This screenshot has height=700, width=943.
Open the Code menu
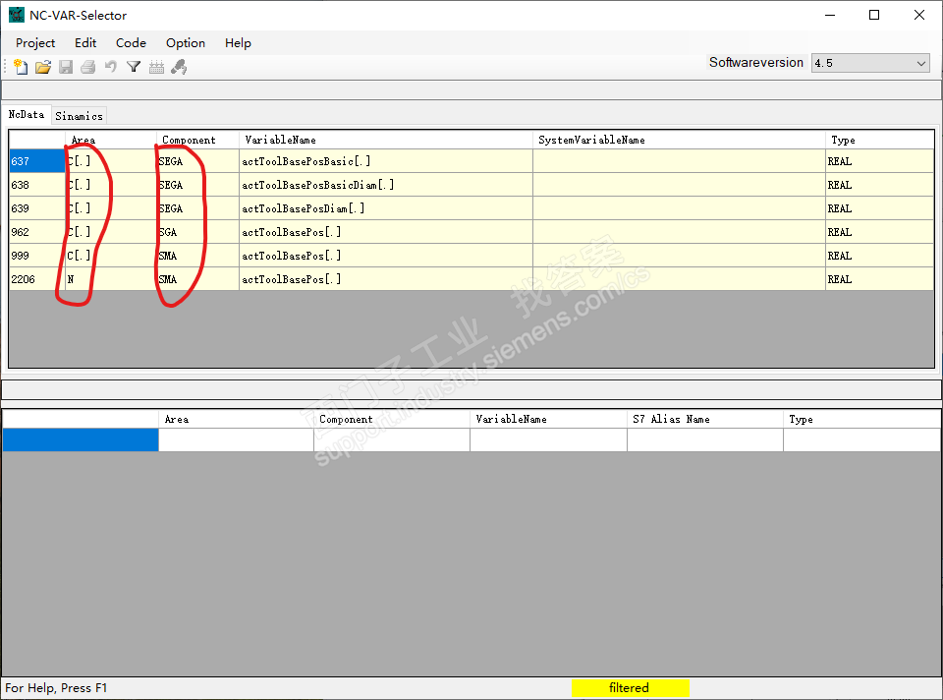(x=131, y=42)
